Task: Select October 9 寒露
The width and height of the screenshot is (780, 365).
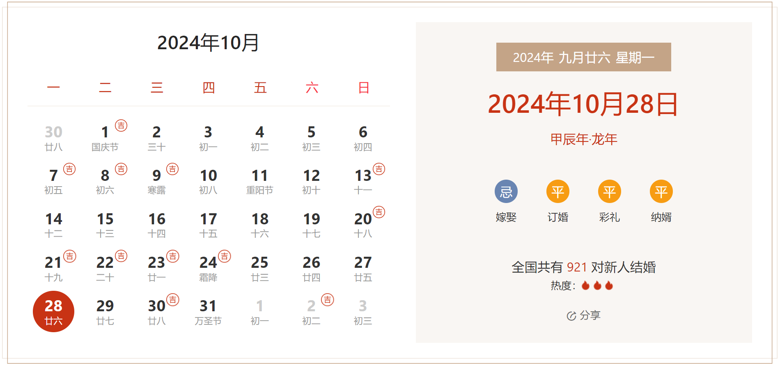Action: click(x=157, y=182)
